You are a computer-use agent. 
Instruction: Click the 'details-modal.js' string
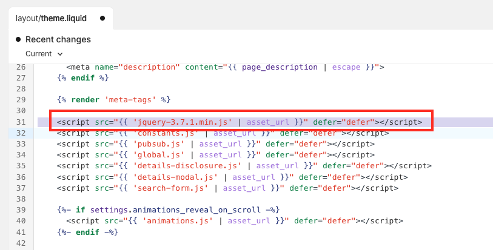(x=175, y=177)
